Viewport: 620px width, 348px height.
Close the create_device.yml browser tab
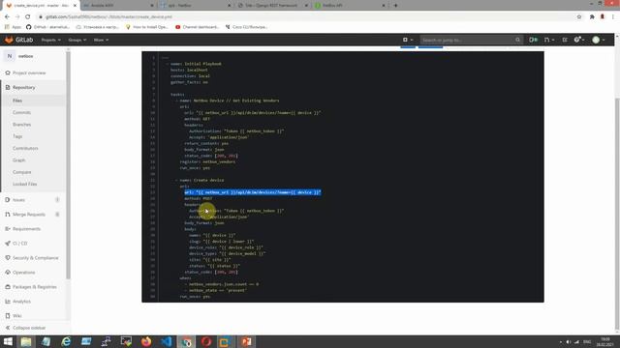[75, 6]
